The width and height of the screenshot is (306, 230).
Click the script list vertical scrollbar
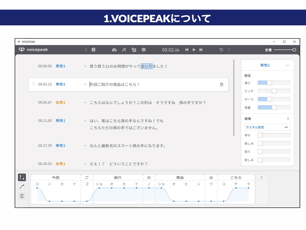tap(234, 98)
